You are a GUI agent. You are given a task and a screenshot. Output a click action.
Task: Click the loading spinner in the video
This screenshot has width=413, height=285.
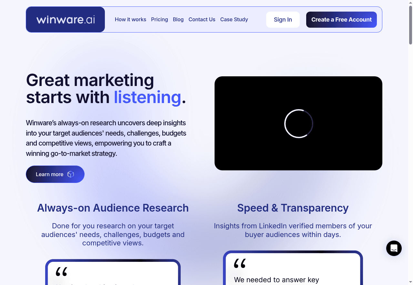pyautogui.click(x=298, y=124)
